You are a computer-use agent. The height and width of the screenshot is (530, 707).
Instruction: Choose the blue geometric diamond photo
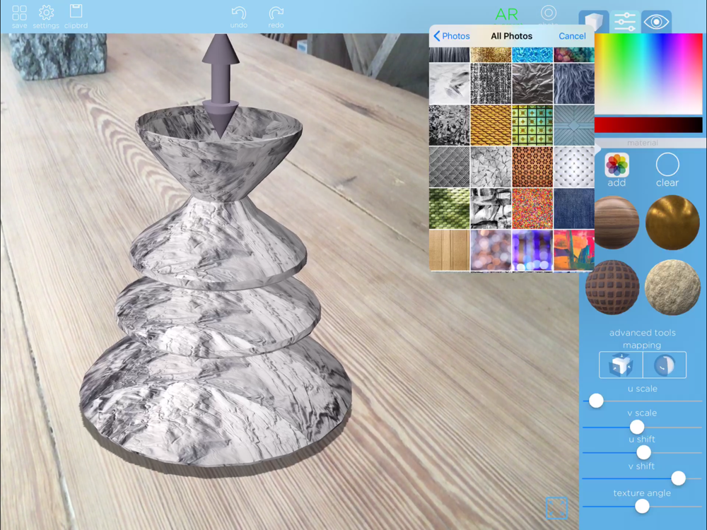pyautogui.click(x=574, y=125)
